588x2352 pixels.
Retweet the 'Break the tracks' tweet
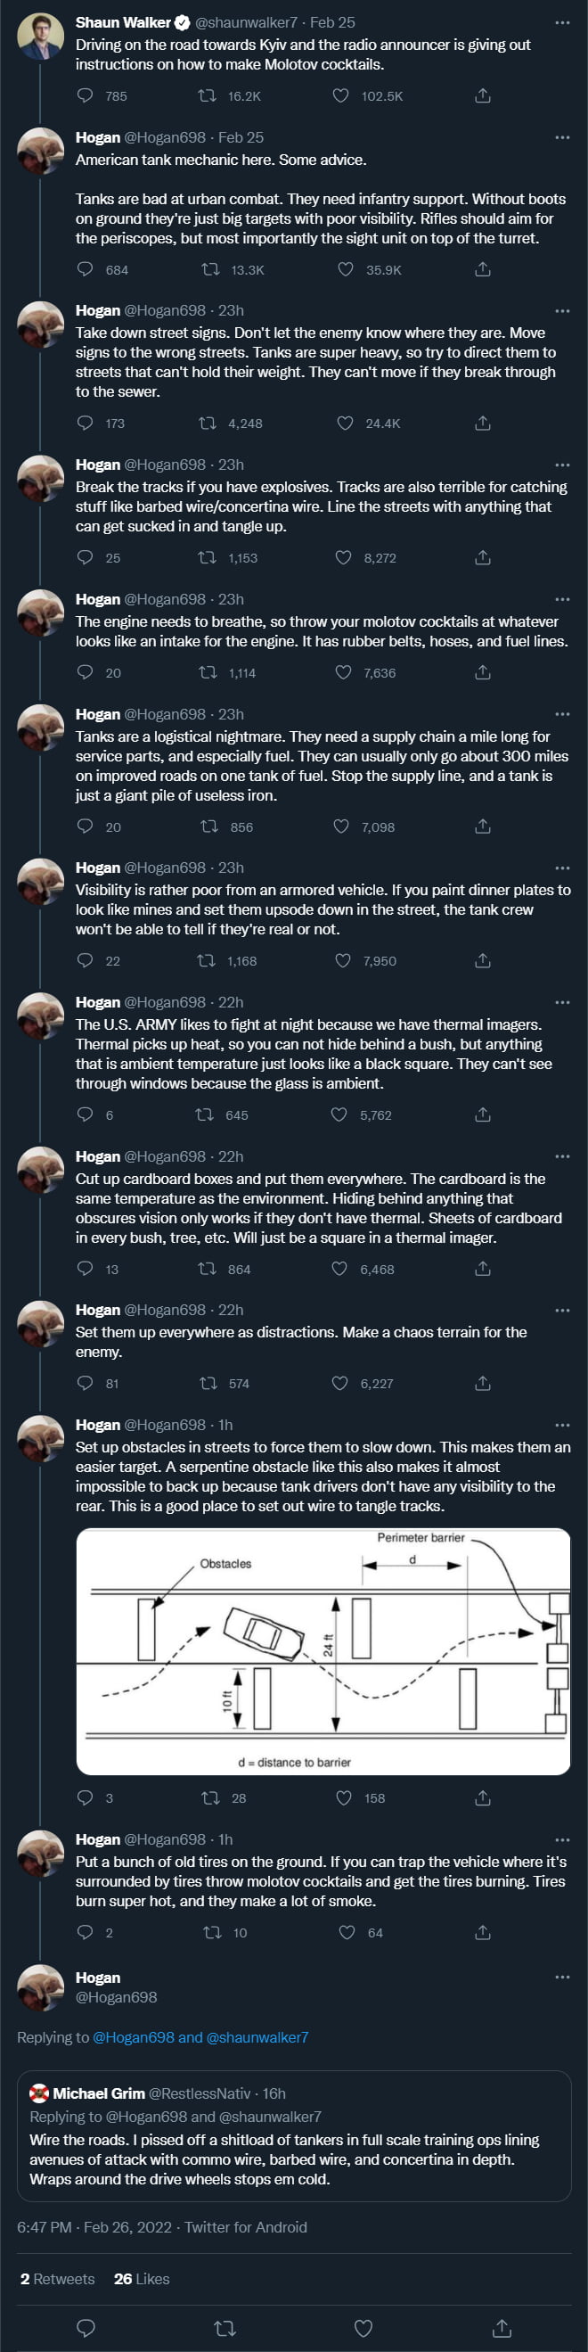[x=208, y=558]
